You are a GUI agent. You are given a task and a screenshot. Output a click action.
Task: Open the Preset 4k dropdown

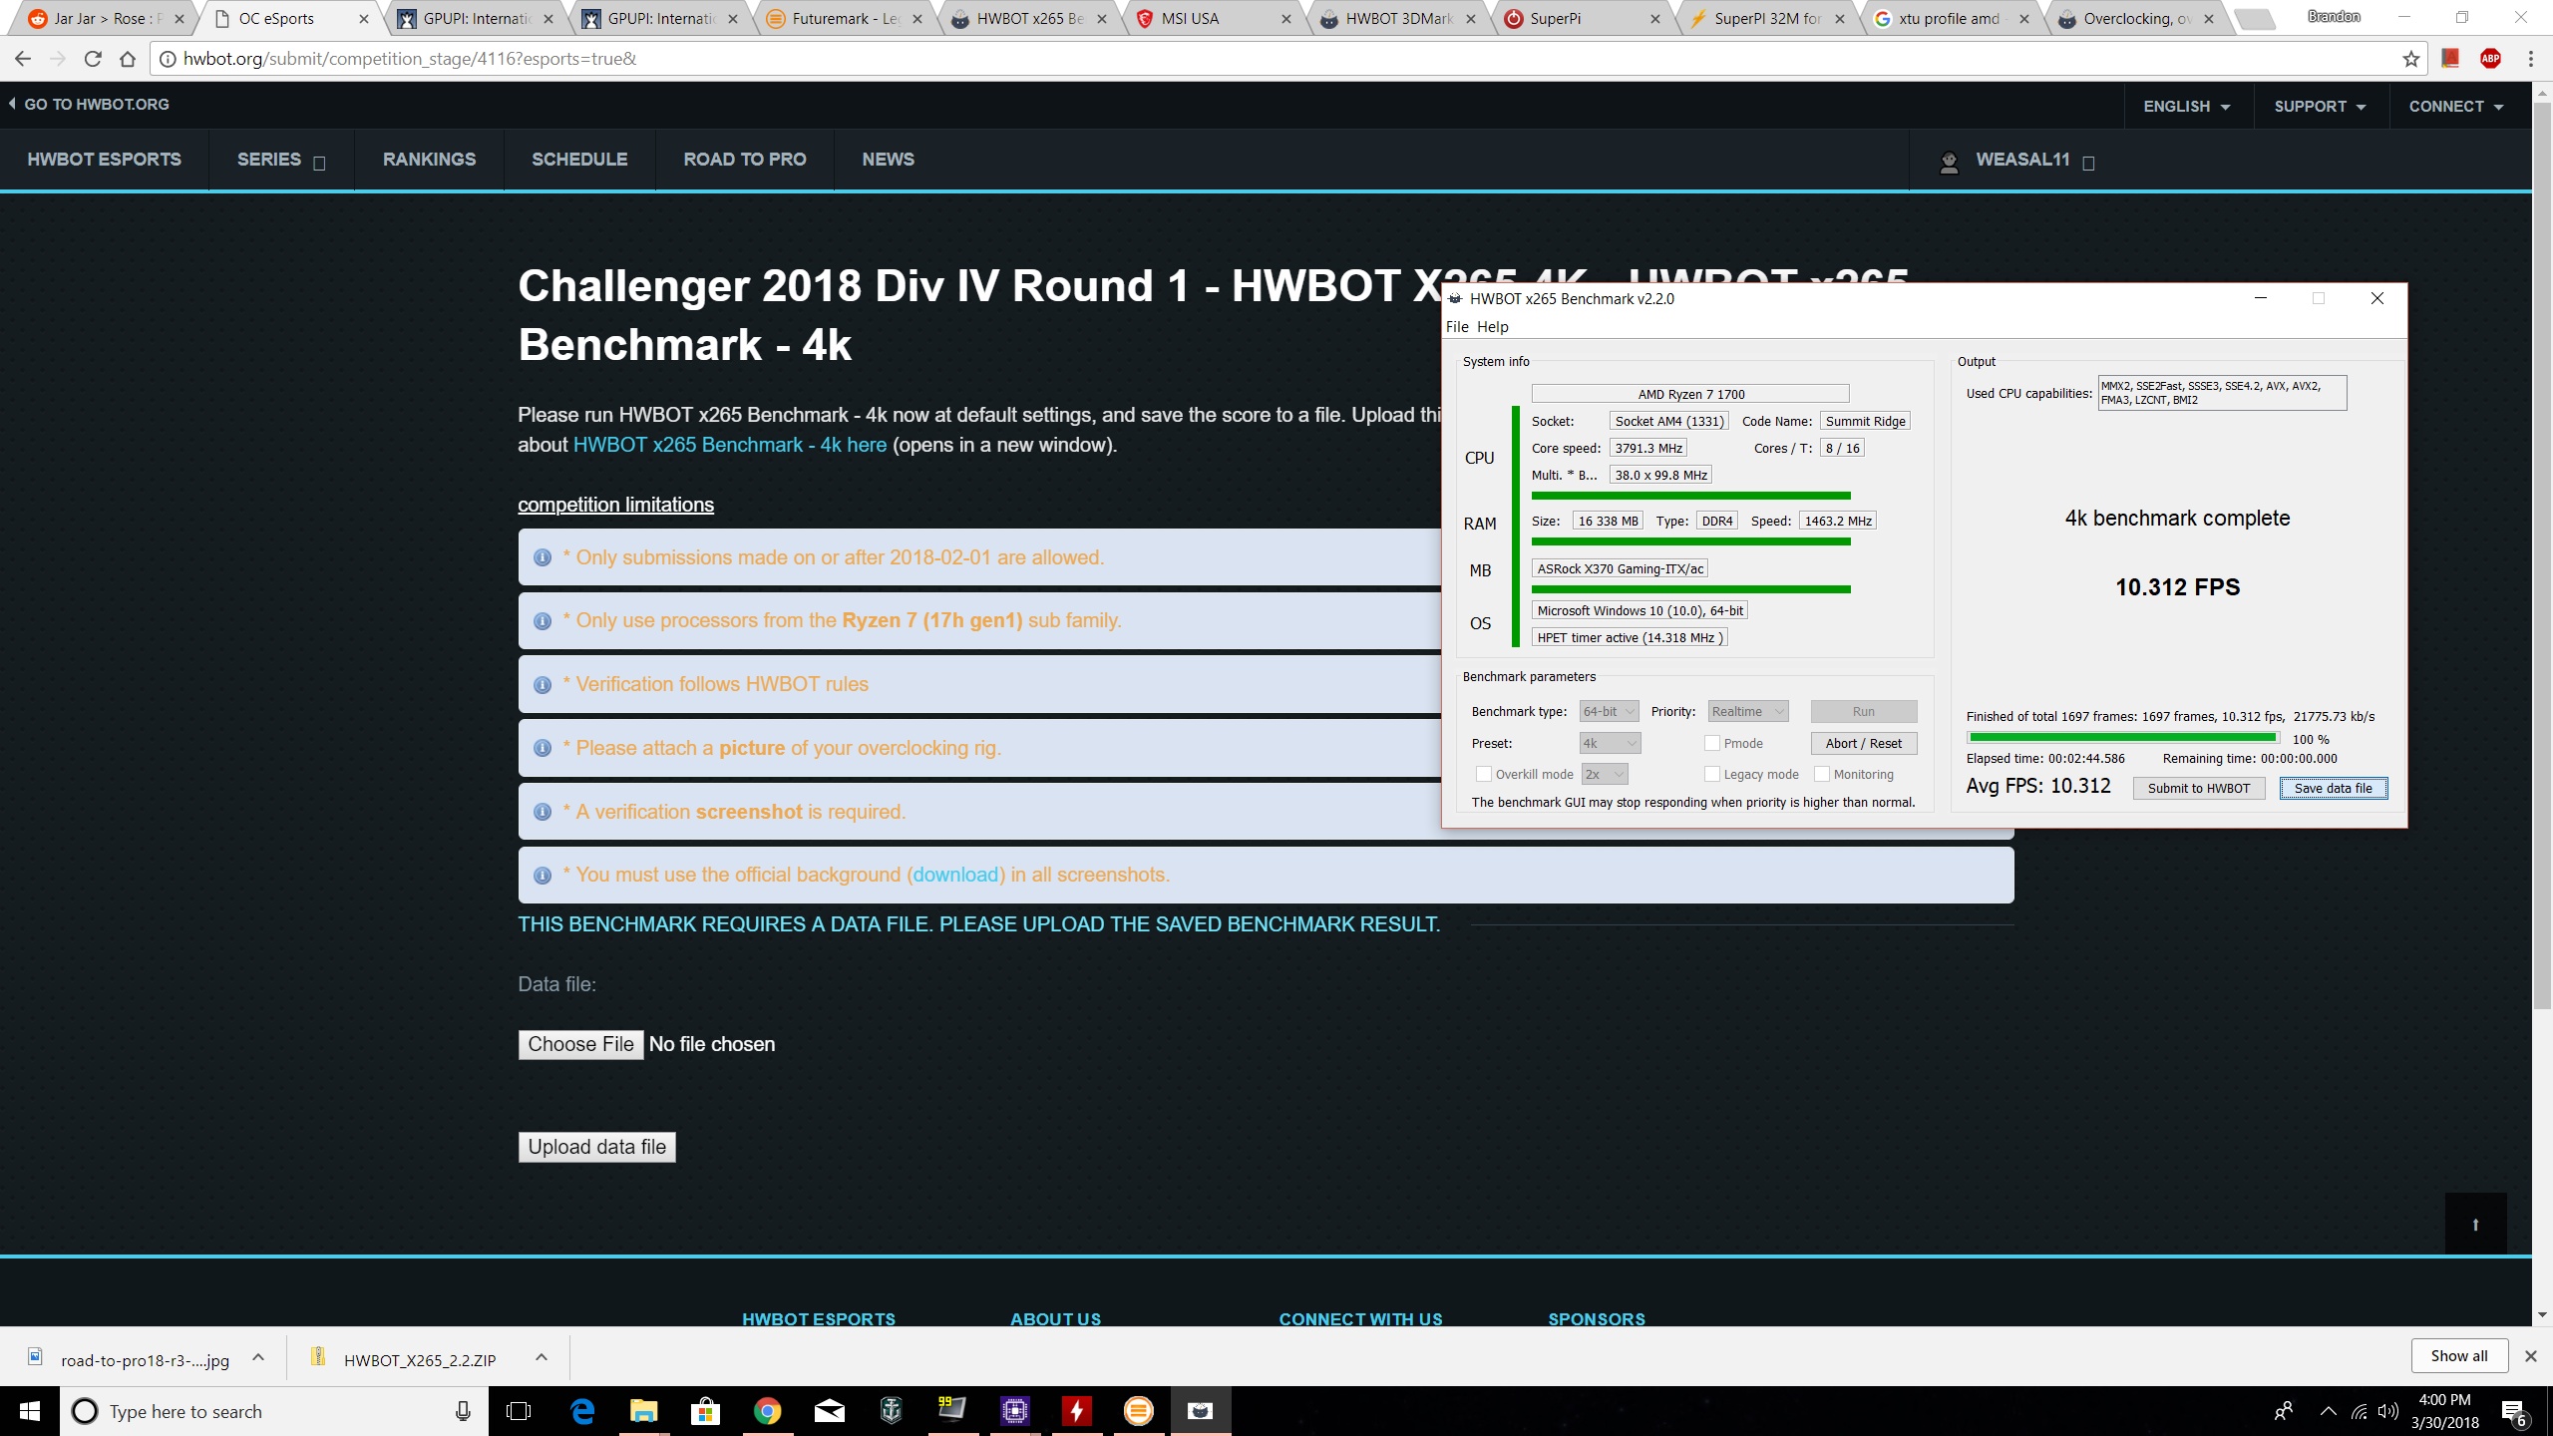tap(1610, 744)
